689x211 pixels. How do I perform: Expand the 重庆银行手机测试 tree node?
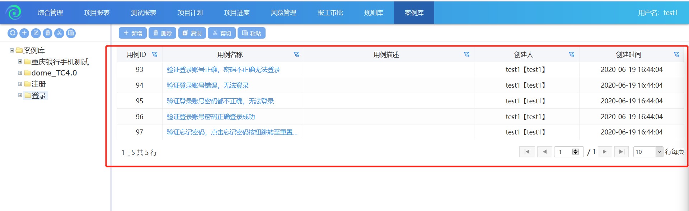coord(20,62)
